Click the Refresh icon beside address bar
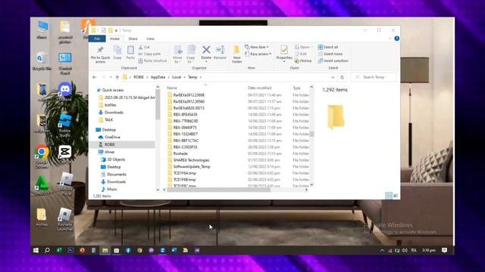This screenshot has width=485, height=272. click(342, 77)
